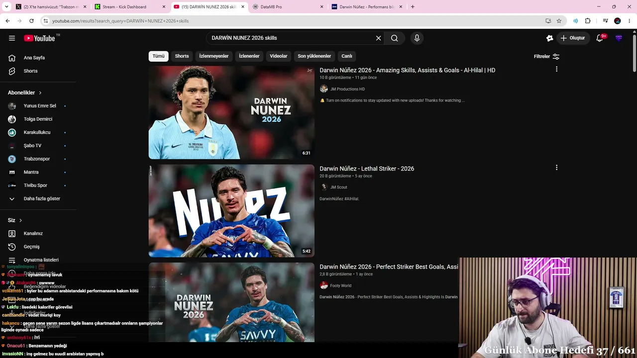The width and height of the screenshot is (637, 358).
Task: Expand the Siz section header
Action: pyautogui.click(x=15, y=220)
